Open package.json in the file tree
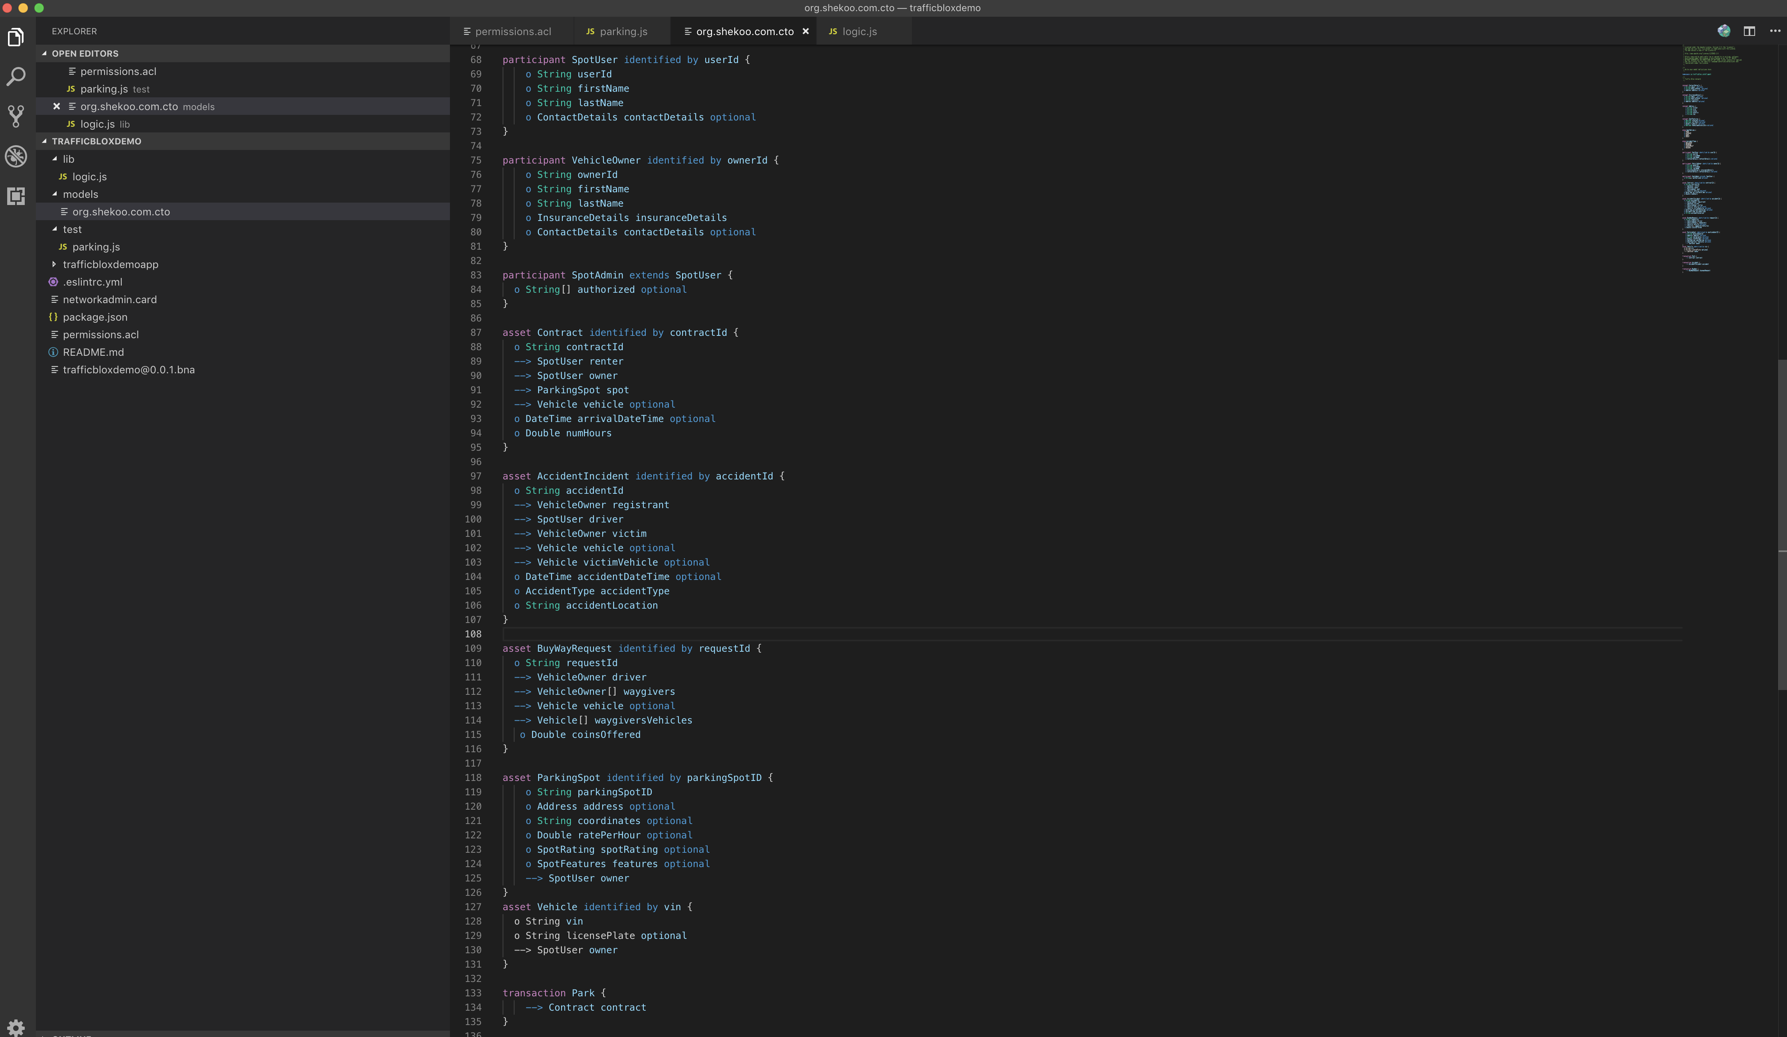The height and width of the screenshot is (1037, 1787). pyautogui.click(x=95, y=317)
